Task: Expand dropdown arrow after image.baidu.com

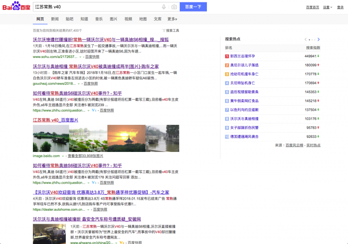Action: pyautogui.click(x=63, y=156)
